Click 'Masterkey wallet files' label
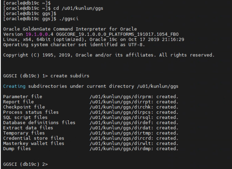The image size is (232, 169). [x=34, y=143]
